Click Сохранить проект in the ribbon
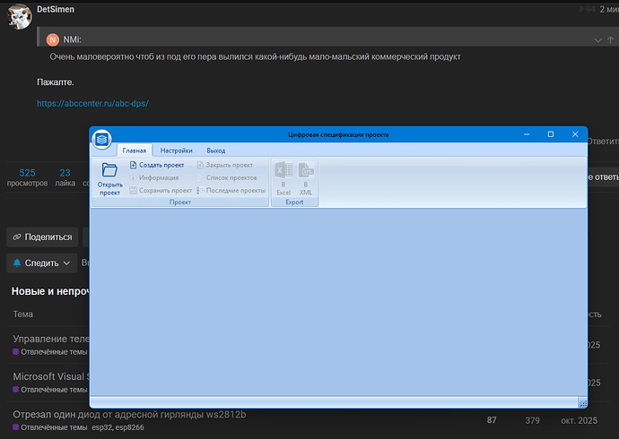This screenshot has height=439, width=619. (161, 190)
